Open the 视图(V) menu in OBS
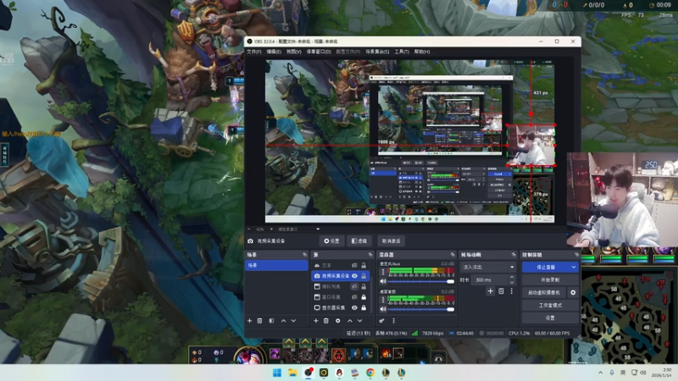 point(293,52)
